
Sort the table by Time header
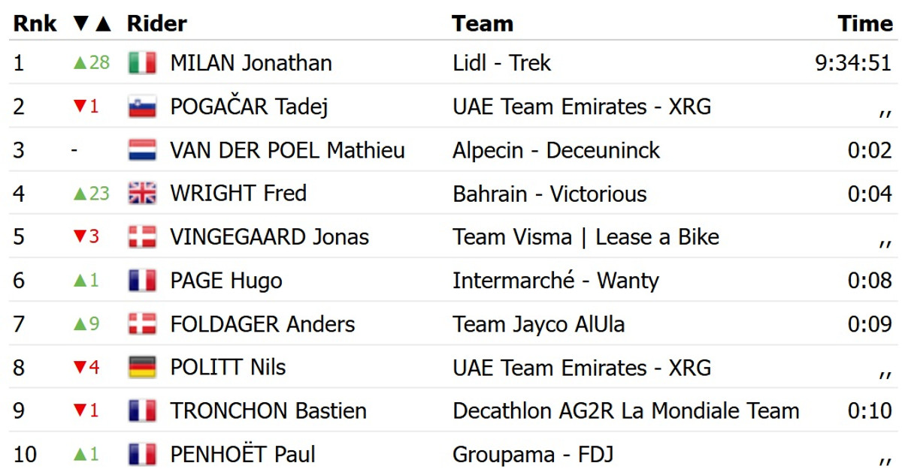[x=865, y=24]
